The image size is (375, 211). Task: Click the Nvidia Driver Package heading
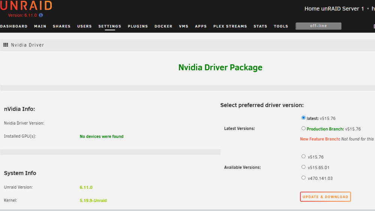click(220, 67)
